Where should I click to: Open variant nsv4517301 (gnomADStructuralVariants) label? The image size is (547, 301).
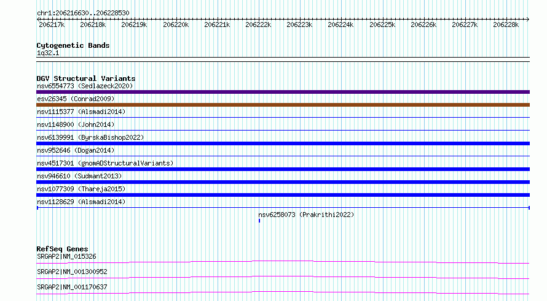[105, 163]
